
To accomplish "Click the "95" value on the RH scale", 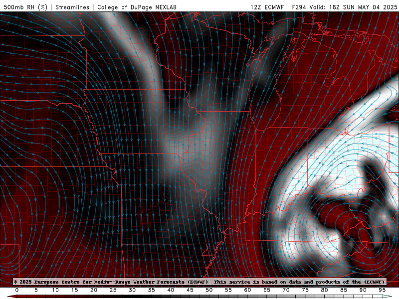I will (x=382, y=290).
